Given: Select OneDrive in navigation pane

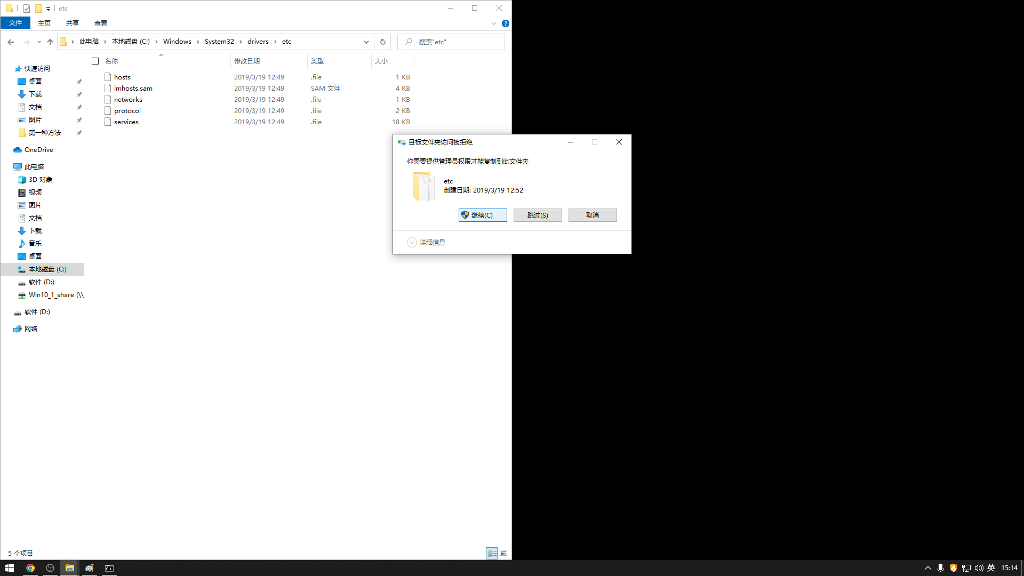Looking at the screenshot, I should 38,150.
